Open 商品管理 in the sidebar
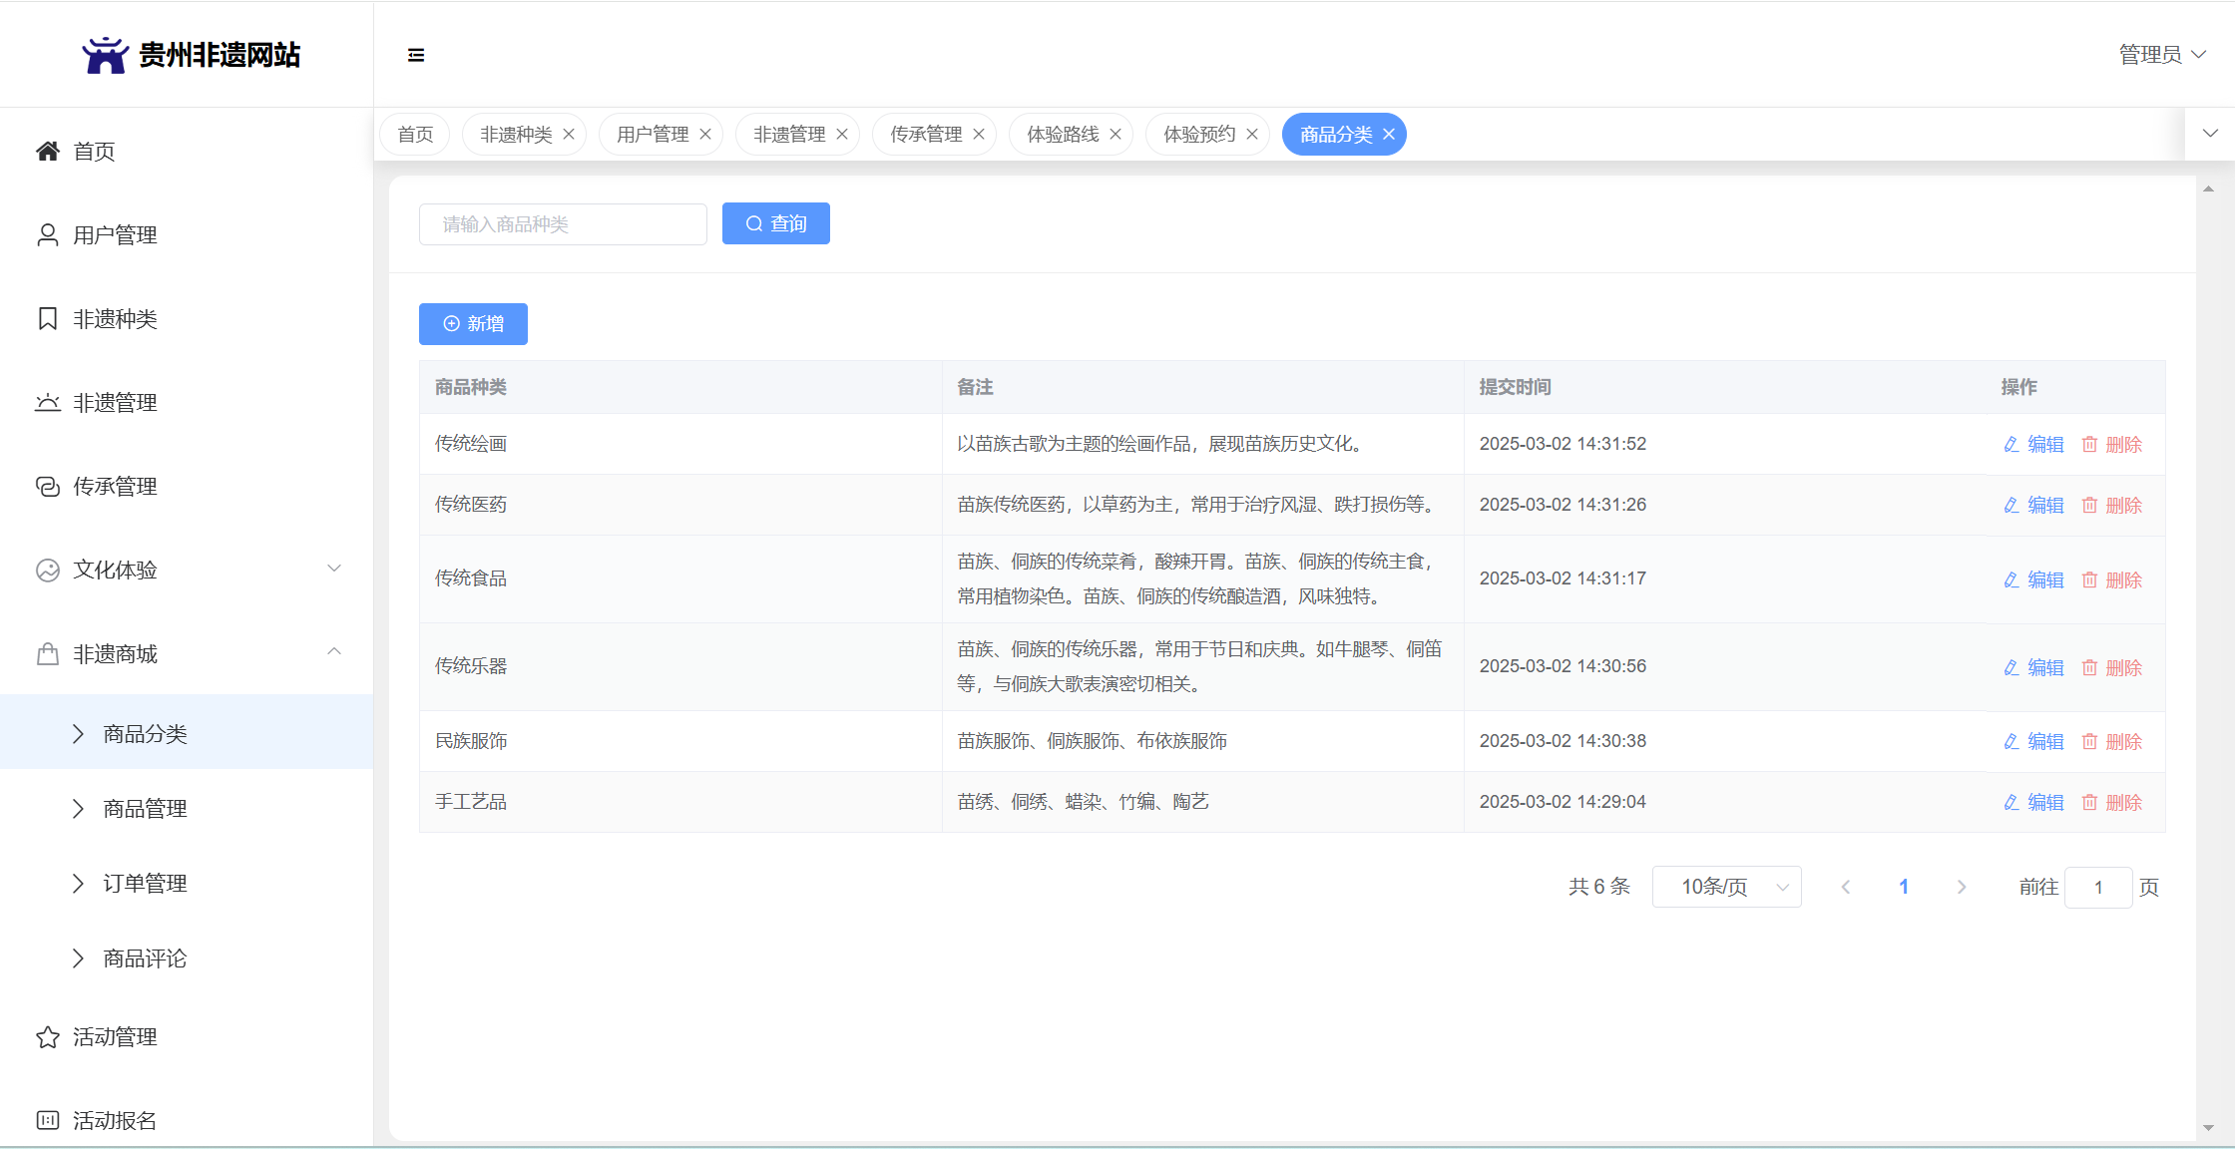This screenshot has width=2235, height=1149. point(146,809)
